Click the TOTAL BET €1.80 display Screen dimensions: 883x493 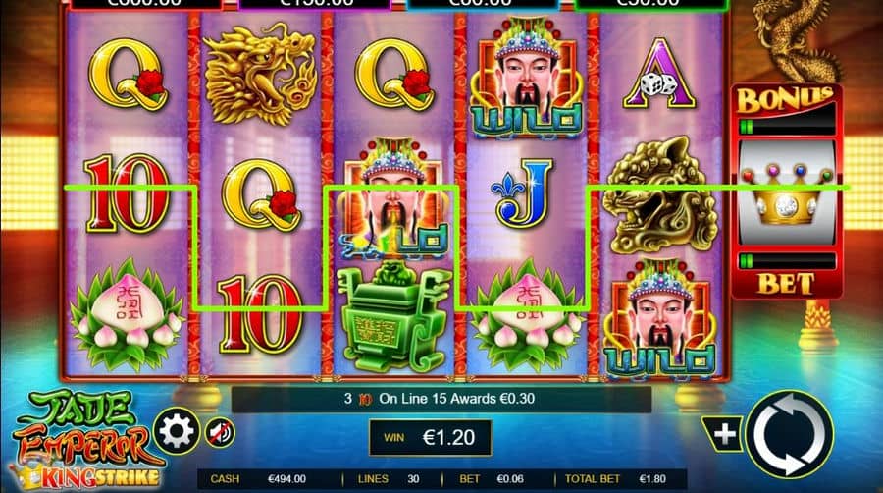(615, 479)
